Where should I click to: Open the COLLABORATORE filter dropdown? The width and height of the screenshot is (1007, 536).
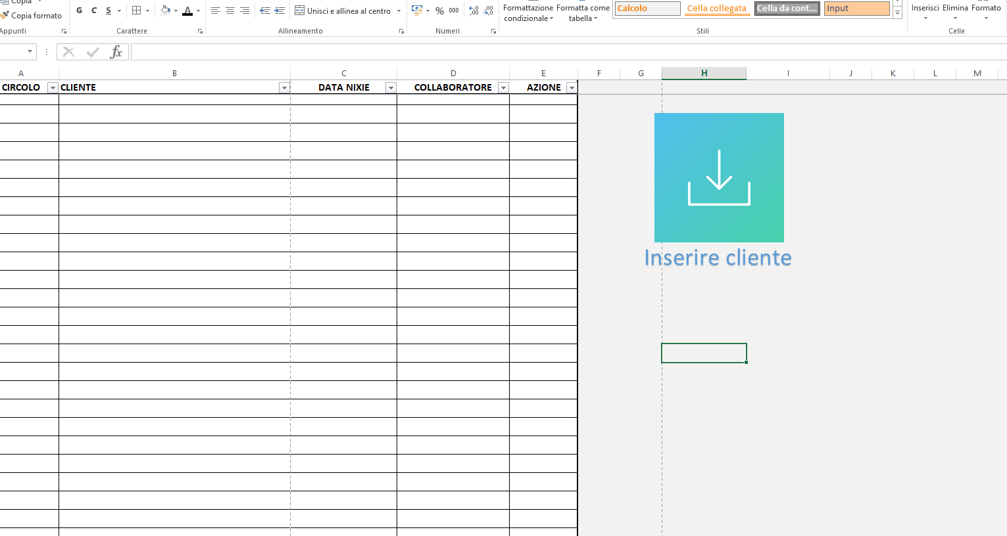tap(503, 88)
